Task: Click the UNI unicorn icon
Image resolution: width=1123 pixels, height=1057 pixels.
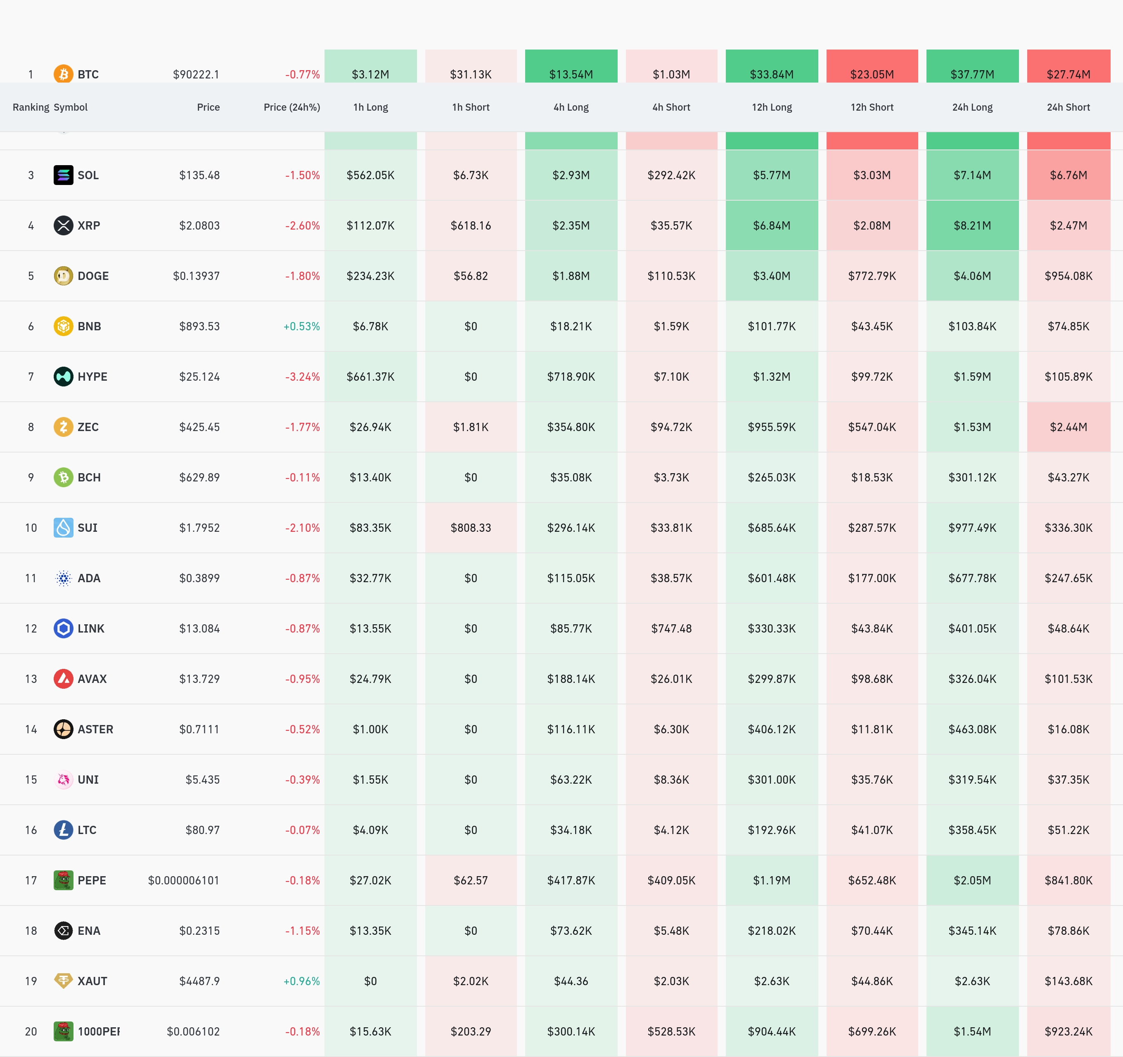Action: click(x=63, y=780)
